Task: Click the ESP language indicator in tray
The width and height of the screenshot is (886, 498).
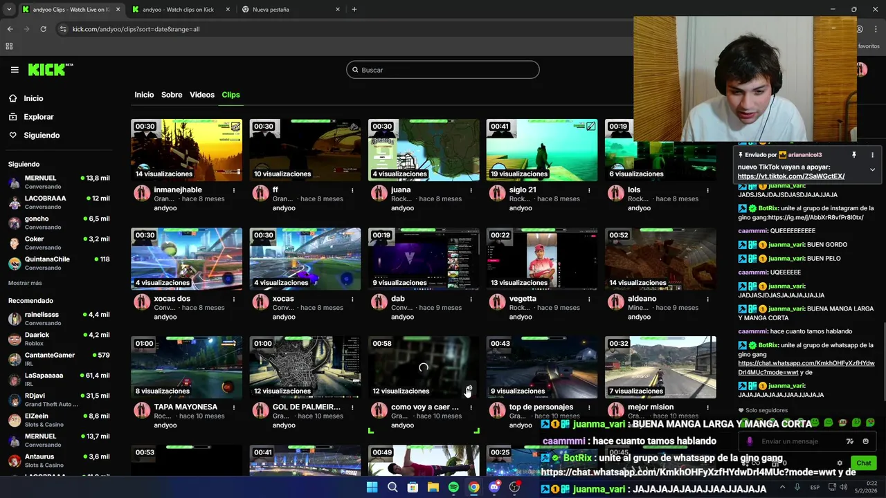Action: tap(815, 487)
